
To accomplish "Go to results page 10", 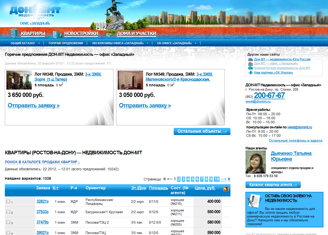I will tap(217, 179).
